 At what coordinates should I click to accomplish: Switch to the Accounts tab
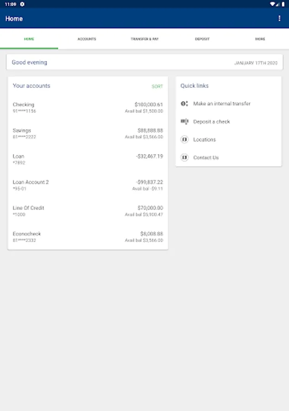[87, 39]
